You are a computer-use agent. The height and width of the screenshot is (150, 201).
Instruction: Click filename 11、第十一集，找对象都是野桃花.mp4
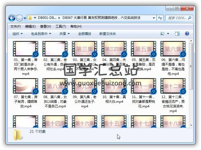click(x=144, y=102)
